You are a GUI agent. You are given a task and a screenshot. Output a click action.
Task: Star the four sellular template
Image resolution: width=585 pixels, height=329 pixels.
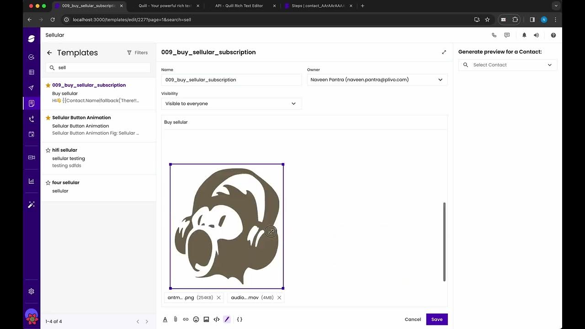[48, 183]
